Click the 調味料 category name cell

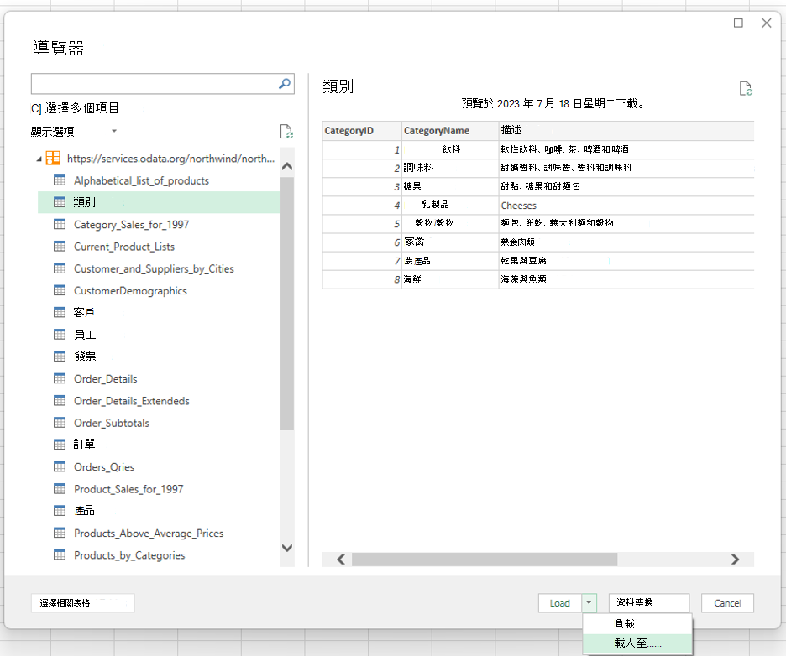pos(450,168)
